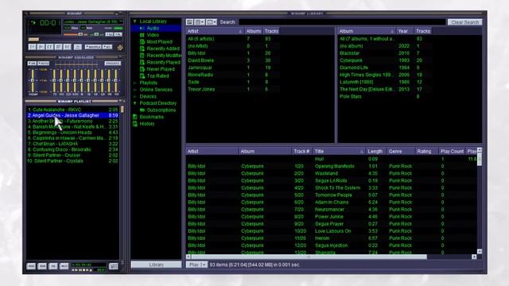Screen dimensions: 509x286
Task: Skip to next track button
Action: [x=67, y=47]
